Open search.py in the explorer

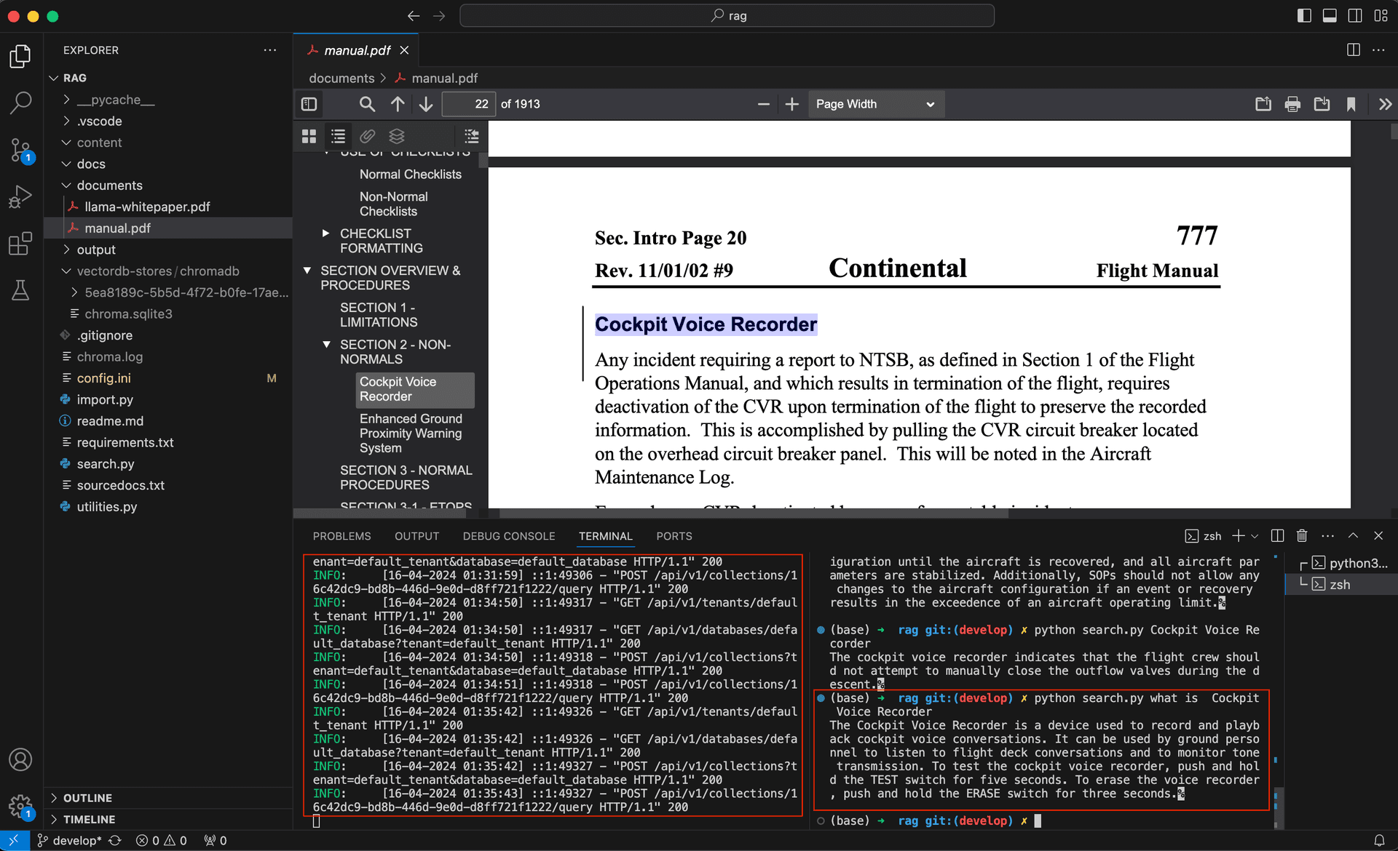106,464
